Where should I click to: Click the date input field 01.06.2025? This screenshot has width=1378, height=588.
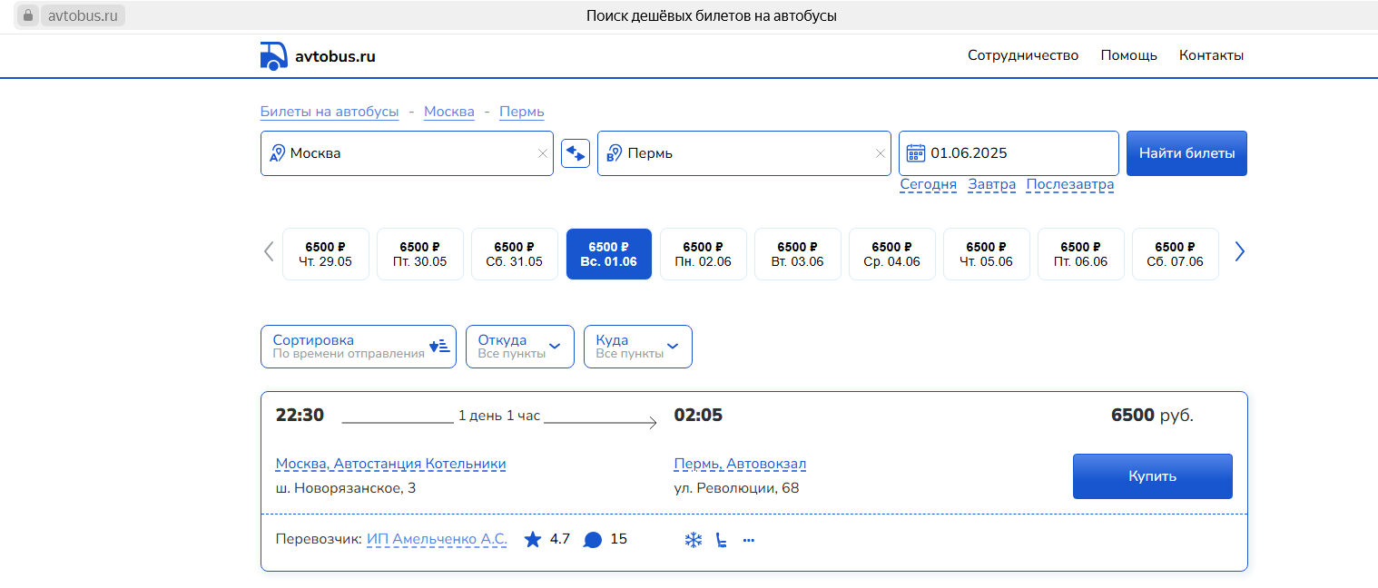click(1017, 153)
